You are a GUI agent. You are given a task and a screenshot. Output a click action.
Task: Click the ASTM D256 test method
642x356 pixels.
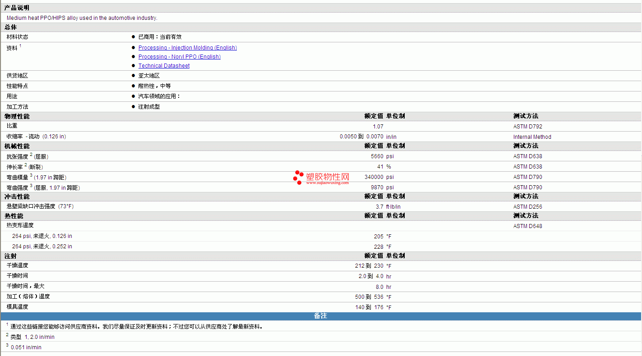(x=528, y=207)
